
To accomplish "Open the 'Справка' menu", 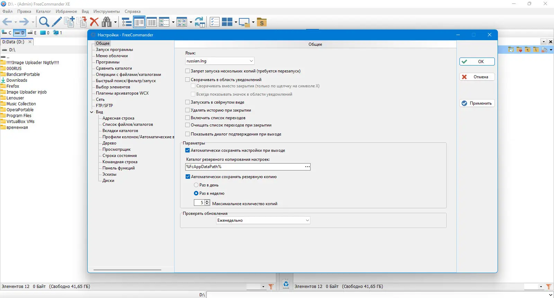I will point(133,11).
